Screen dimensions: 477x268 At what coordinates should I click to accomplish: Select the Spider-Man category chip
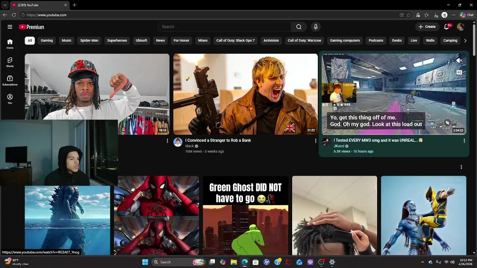(x=89, y=41)
